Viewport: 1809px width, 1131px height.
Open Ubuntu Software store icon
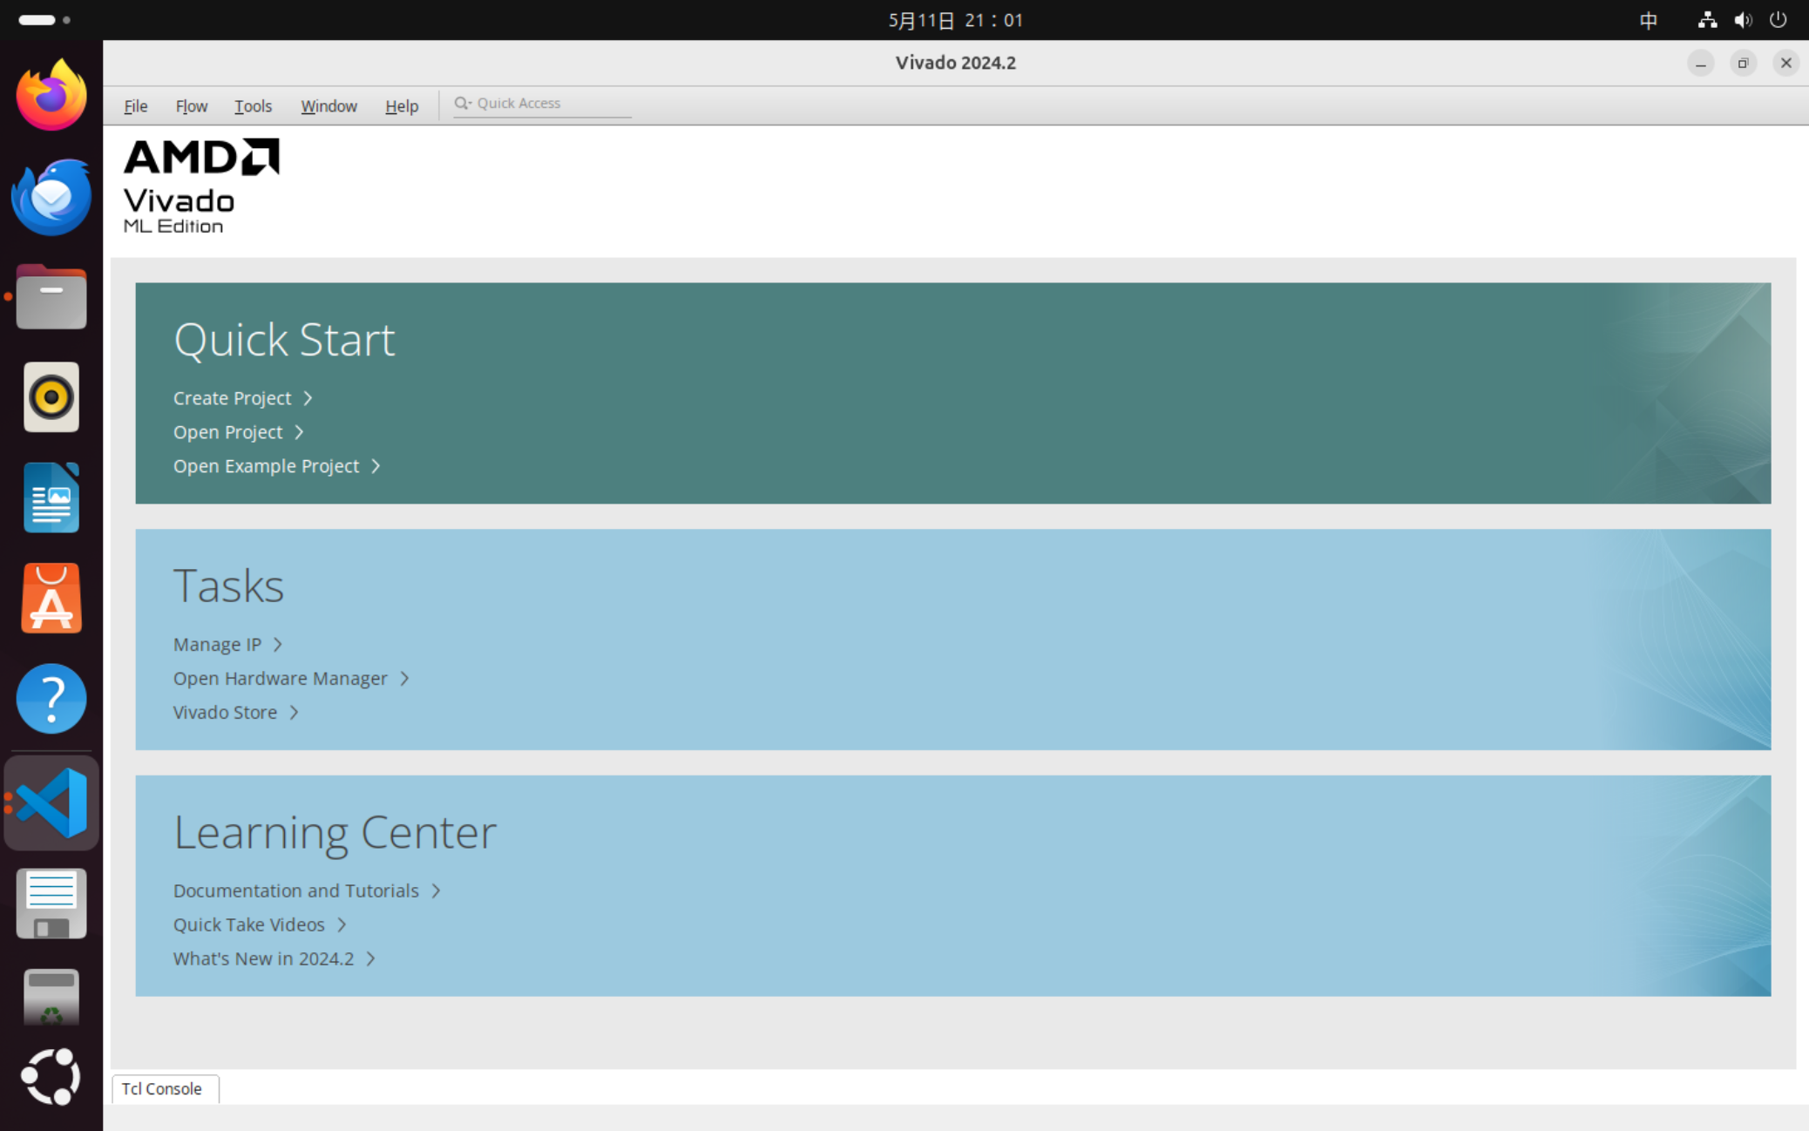point(51,599)
